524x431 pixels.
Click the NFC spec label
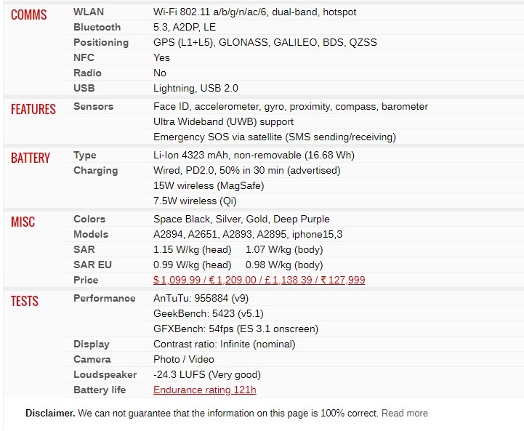click(x=84, y=58)
